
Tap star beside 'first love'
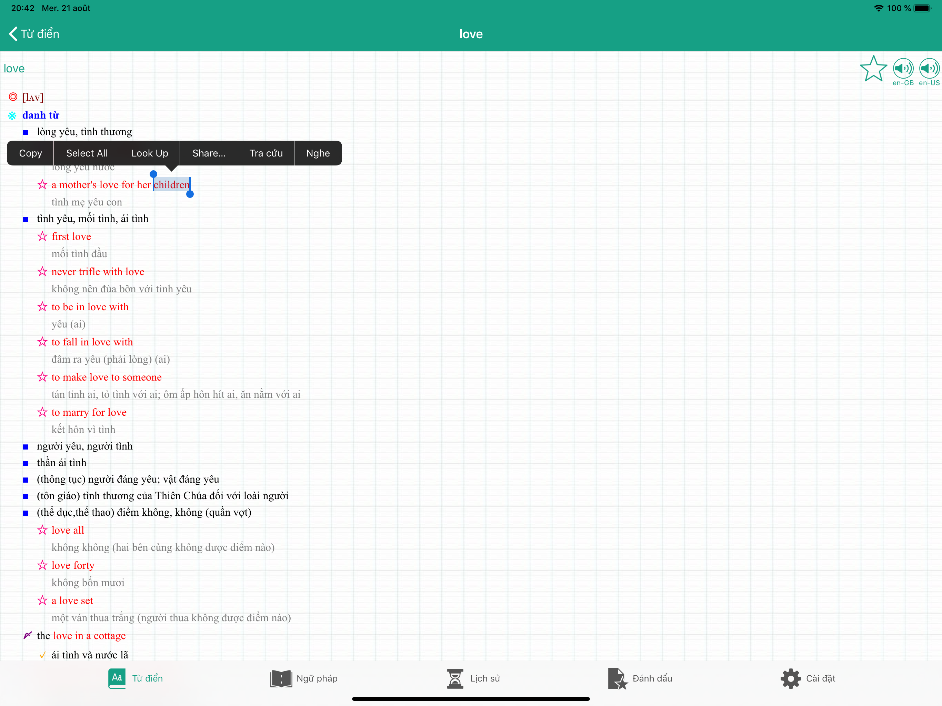tap(42, 236)
